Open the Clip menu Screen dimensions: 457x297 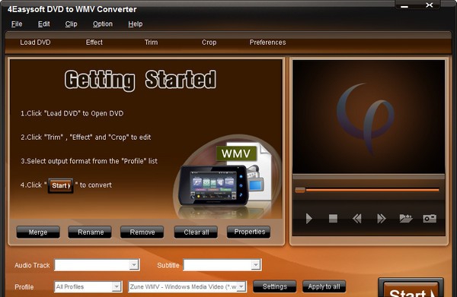point(71,24)
